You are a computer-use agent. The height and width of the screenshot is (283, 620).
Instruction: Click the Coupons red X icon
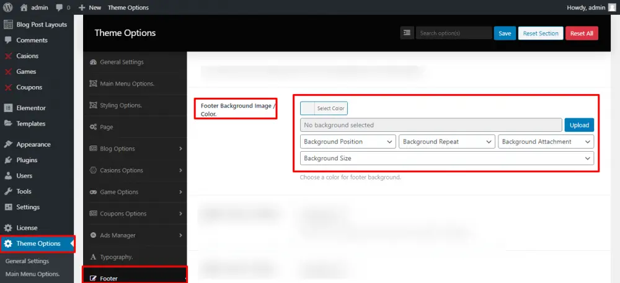(8, 87)
